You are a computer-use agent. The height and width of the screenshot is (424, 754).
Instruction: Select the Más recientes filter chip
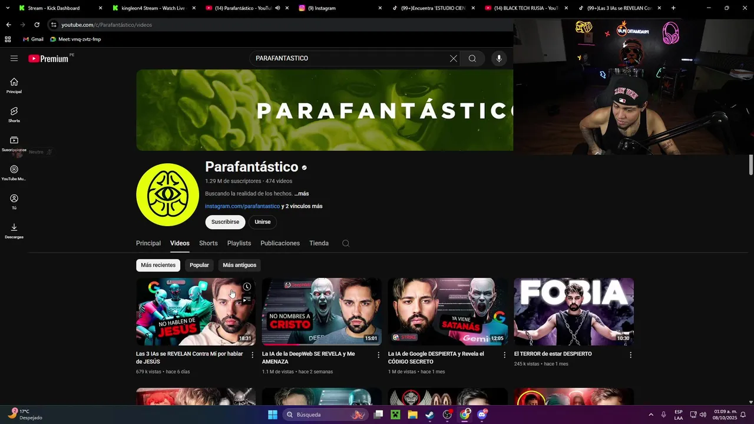pyautogui.click(x=158, y=265)
